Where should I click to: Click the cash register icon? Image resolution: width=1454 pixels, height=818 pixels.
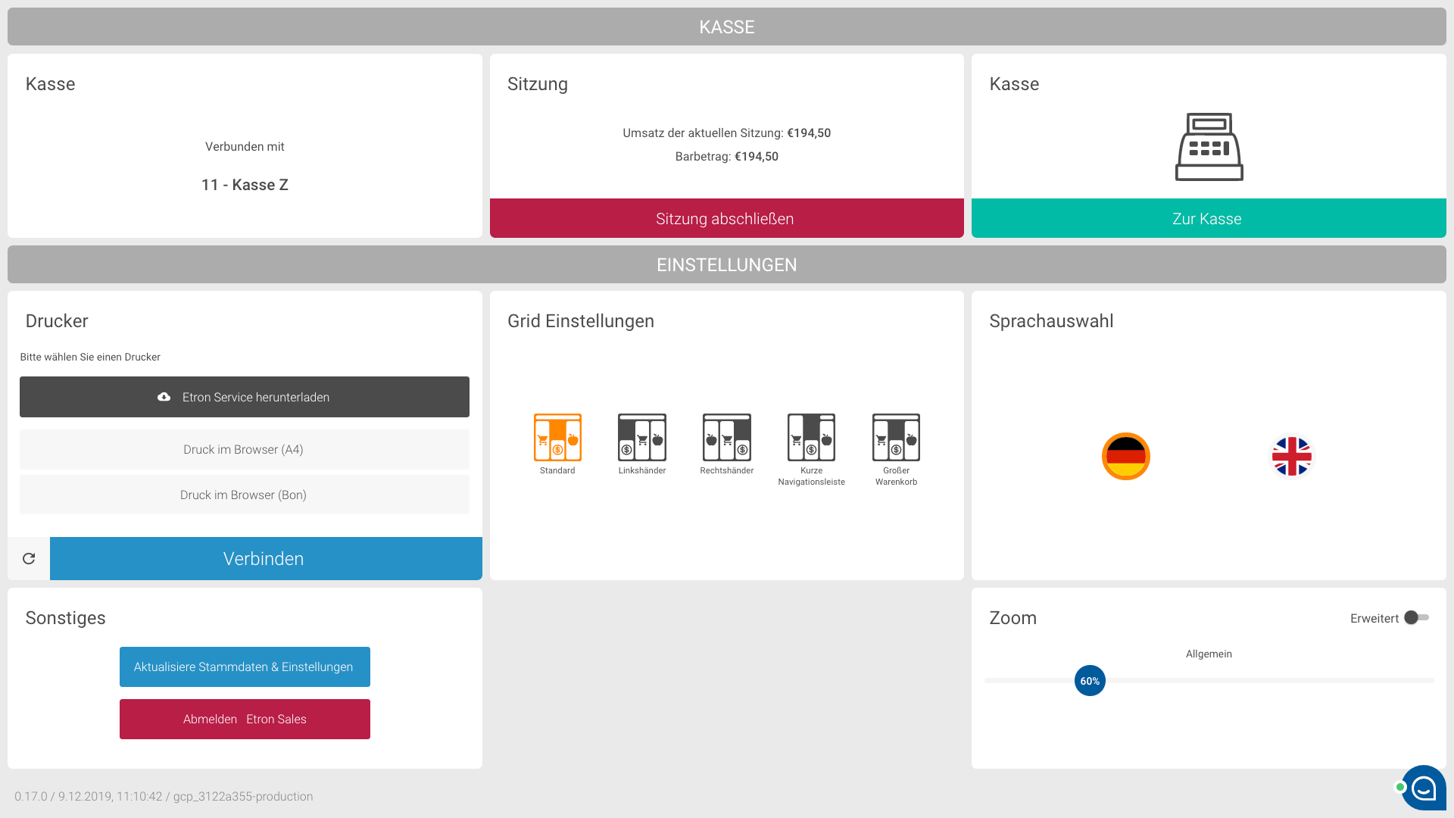[x=1209, y=147]
